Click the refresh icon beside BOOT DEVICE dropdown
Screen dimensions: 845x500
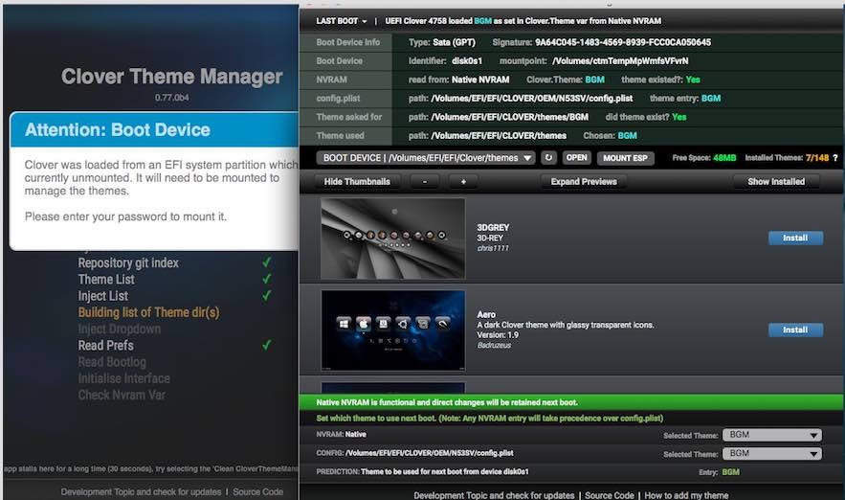point(548,157)
